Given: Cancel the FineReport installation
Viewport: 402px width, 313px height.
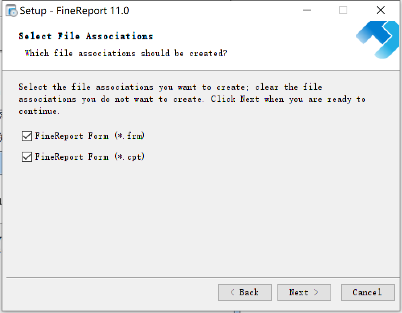Looking at the screenshot, I should [x=367, y=293].
